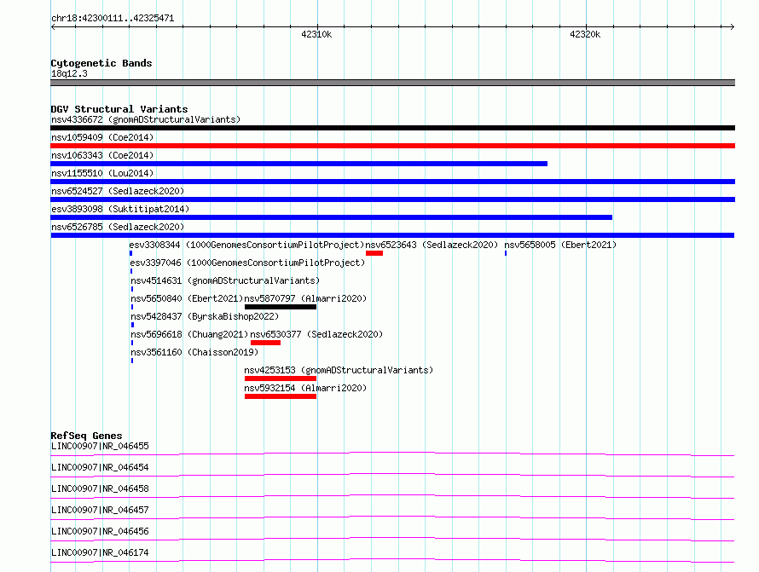
Task: Click the nsv4253153 (gnomADStructuralVariants) label
Action: (x=339, y=370)
